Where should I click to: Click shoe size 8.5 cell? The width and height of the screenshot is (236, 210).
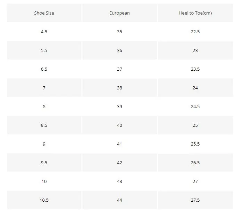(44, 125)
